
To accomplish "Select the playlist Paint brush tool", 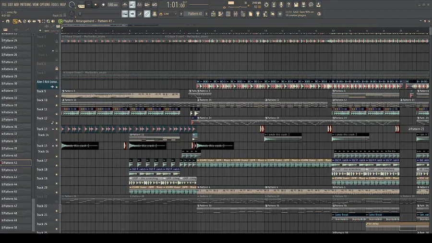I will click(20, 21).
